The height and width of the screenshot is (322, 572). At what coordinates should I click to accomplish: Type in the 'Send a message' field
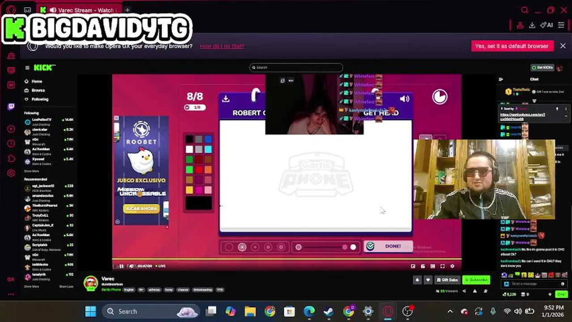pyautogui.click(x=534, y=284)
